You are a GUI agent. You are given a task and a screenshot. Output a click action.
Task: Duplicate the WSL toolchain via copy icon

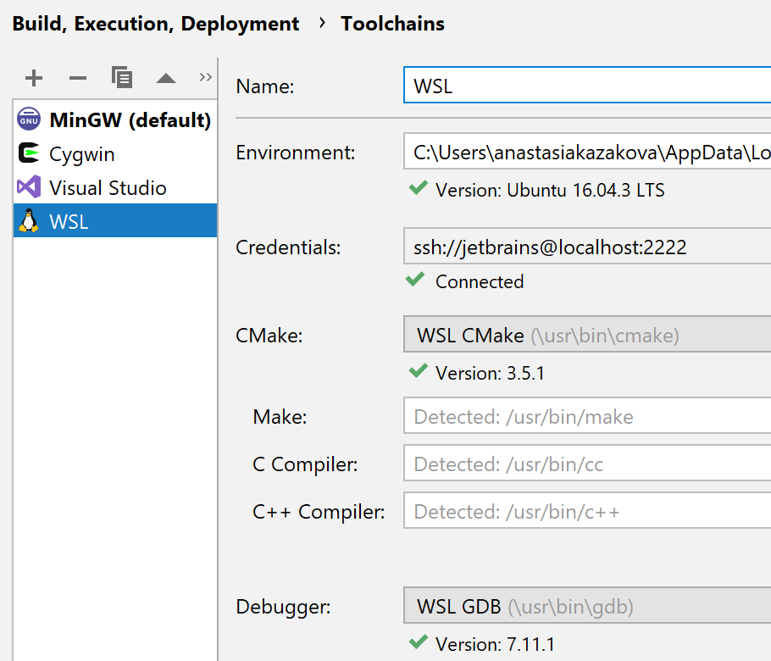[x=122, y=77]
